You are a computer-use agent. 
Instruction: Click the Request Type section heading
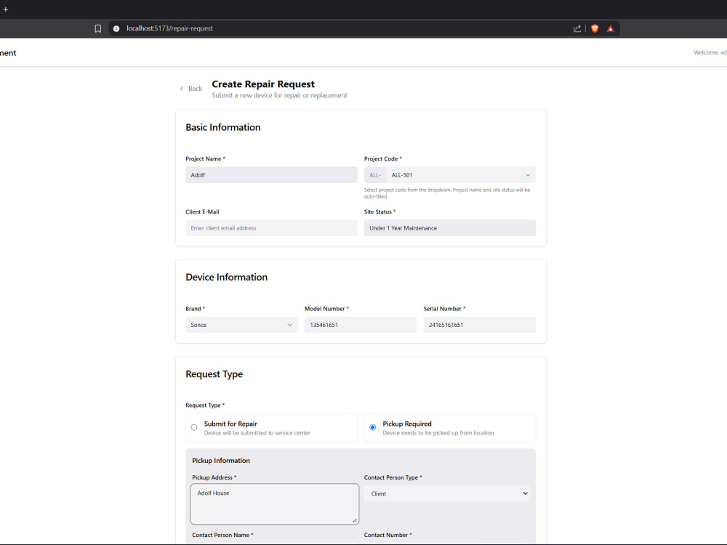(214, 374)
